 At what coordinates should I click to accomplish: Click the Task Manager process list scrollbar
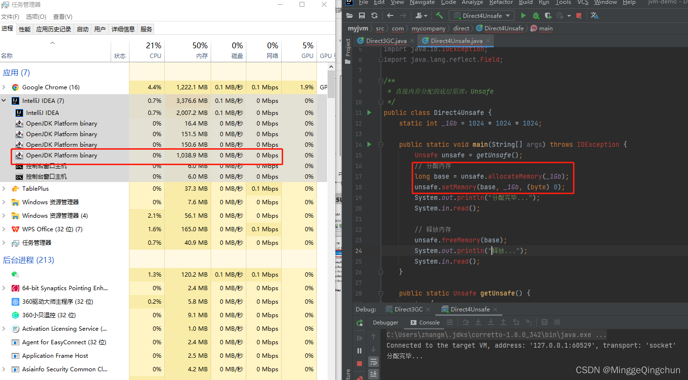[331, 84]
